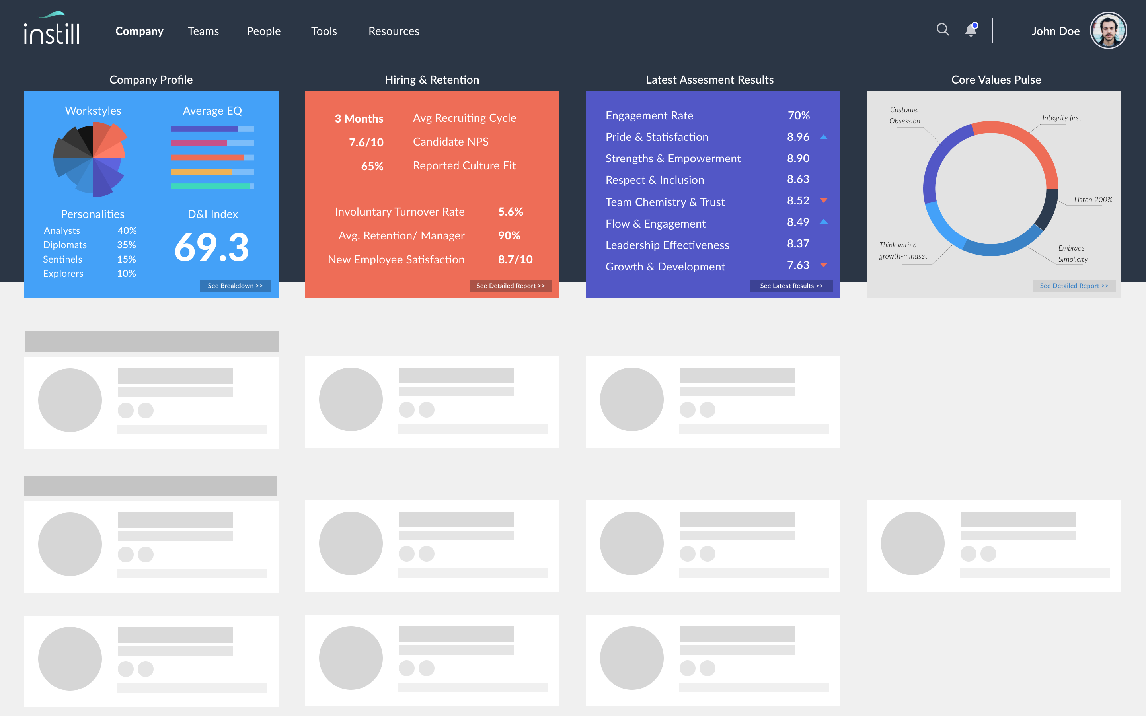Click the search magnifier icon
This screenshot has height=716, width=1146.
pyautogui.click(x=942, y=30)
